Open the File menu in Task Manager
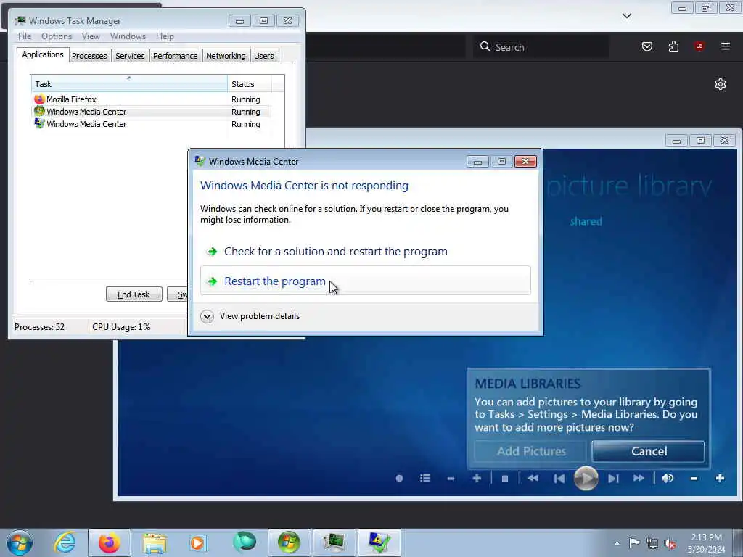This screenshot has width=743, height=557. 25,36
